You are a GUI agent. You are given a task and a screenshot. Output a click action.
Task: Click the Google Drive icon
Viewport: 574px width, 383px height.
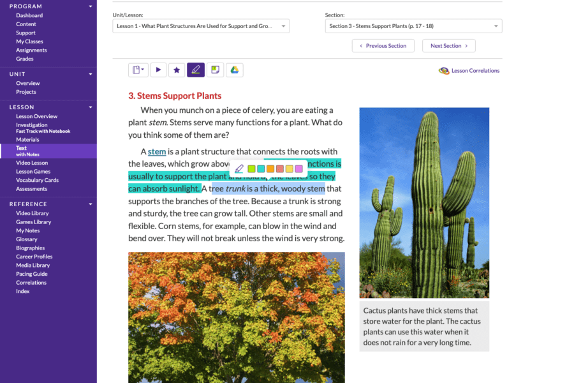tap(235, 70)
